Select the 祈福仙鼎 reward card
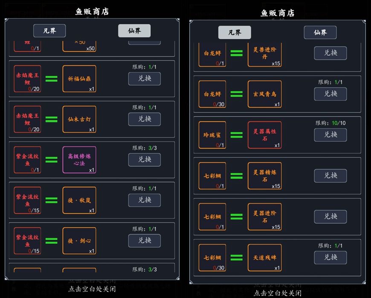Screen dimensions: 371x298 click(x=79, y=79)
